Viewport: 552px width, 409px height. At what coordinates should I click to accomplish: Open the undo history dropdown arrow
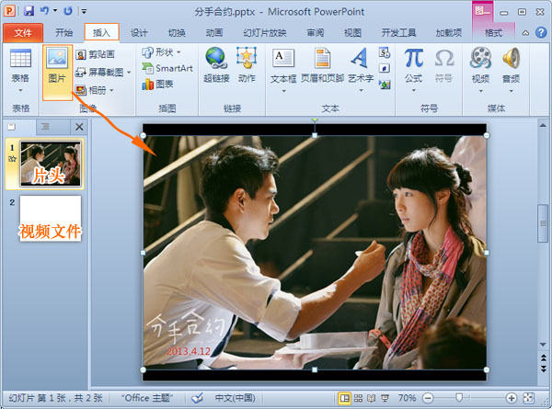55,11
